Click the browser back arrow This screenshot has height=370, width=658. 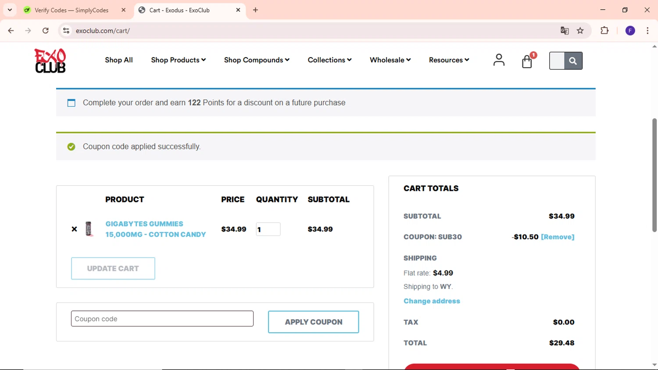coord(11,31)
